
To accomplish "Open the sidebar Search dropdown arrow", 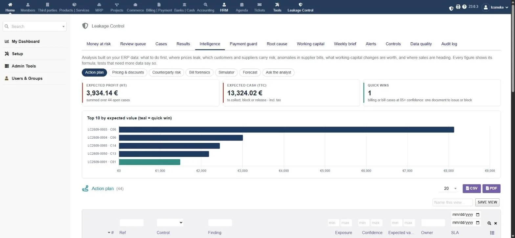I will 63,27.
